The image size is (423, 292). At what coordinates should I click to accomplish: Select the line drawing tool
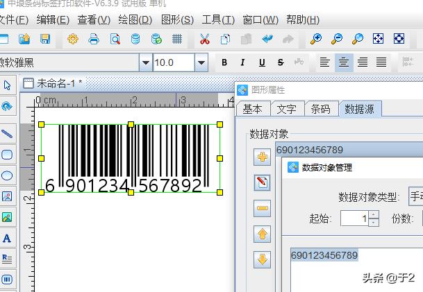click(x=7, y=133)
